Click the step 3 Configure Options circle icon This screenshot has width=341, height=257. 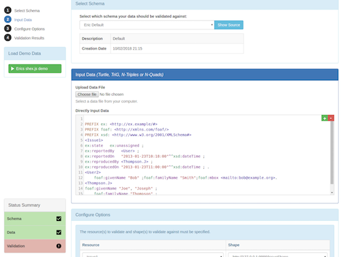(x=8, y=29)
